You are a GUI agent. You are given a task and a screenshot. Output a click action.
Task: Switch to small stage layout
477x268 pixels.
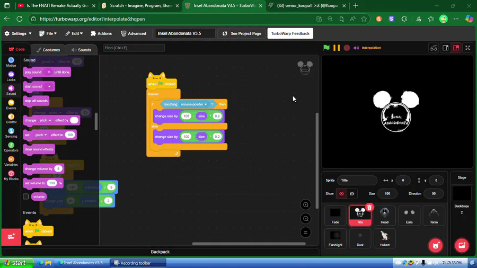tap(446, 48)
